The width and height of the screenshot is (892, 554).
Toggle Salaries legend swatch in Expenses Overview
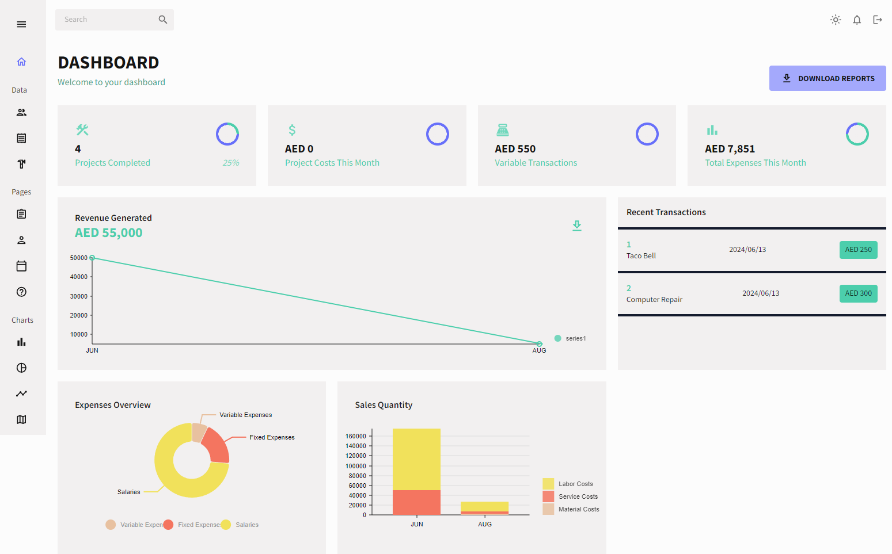click(226, 525)
